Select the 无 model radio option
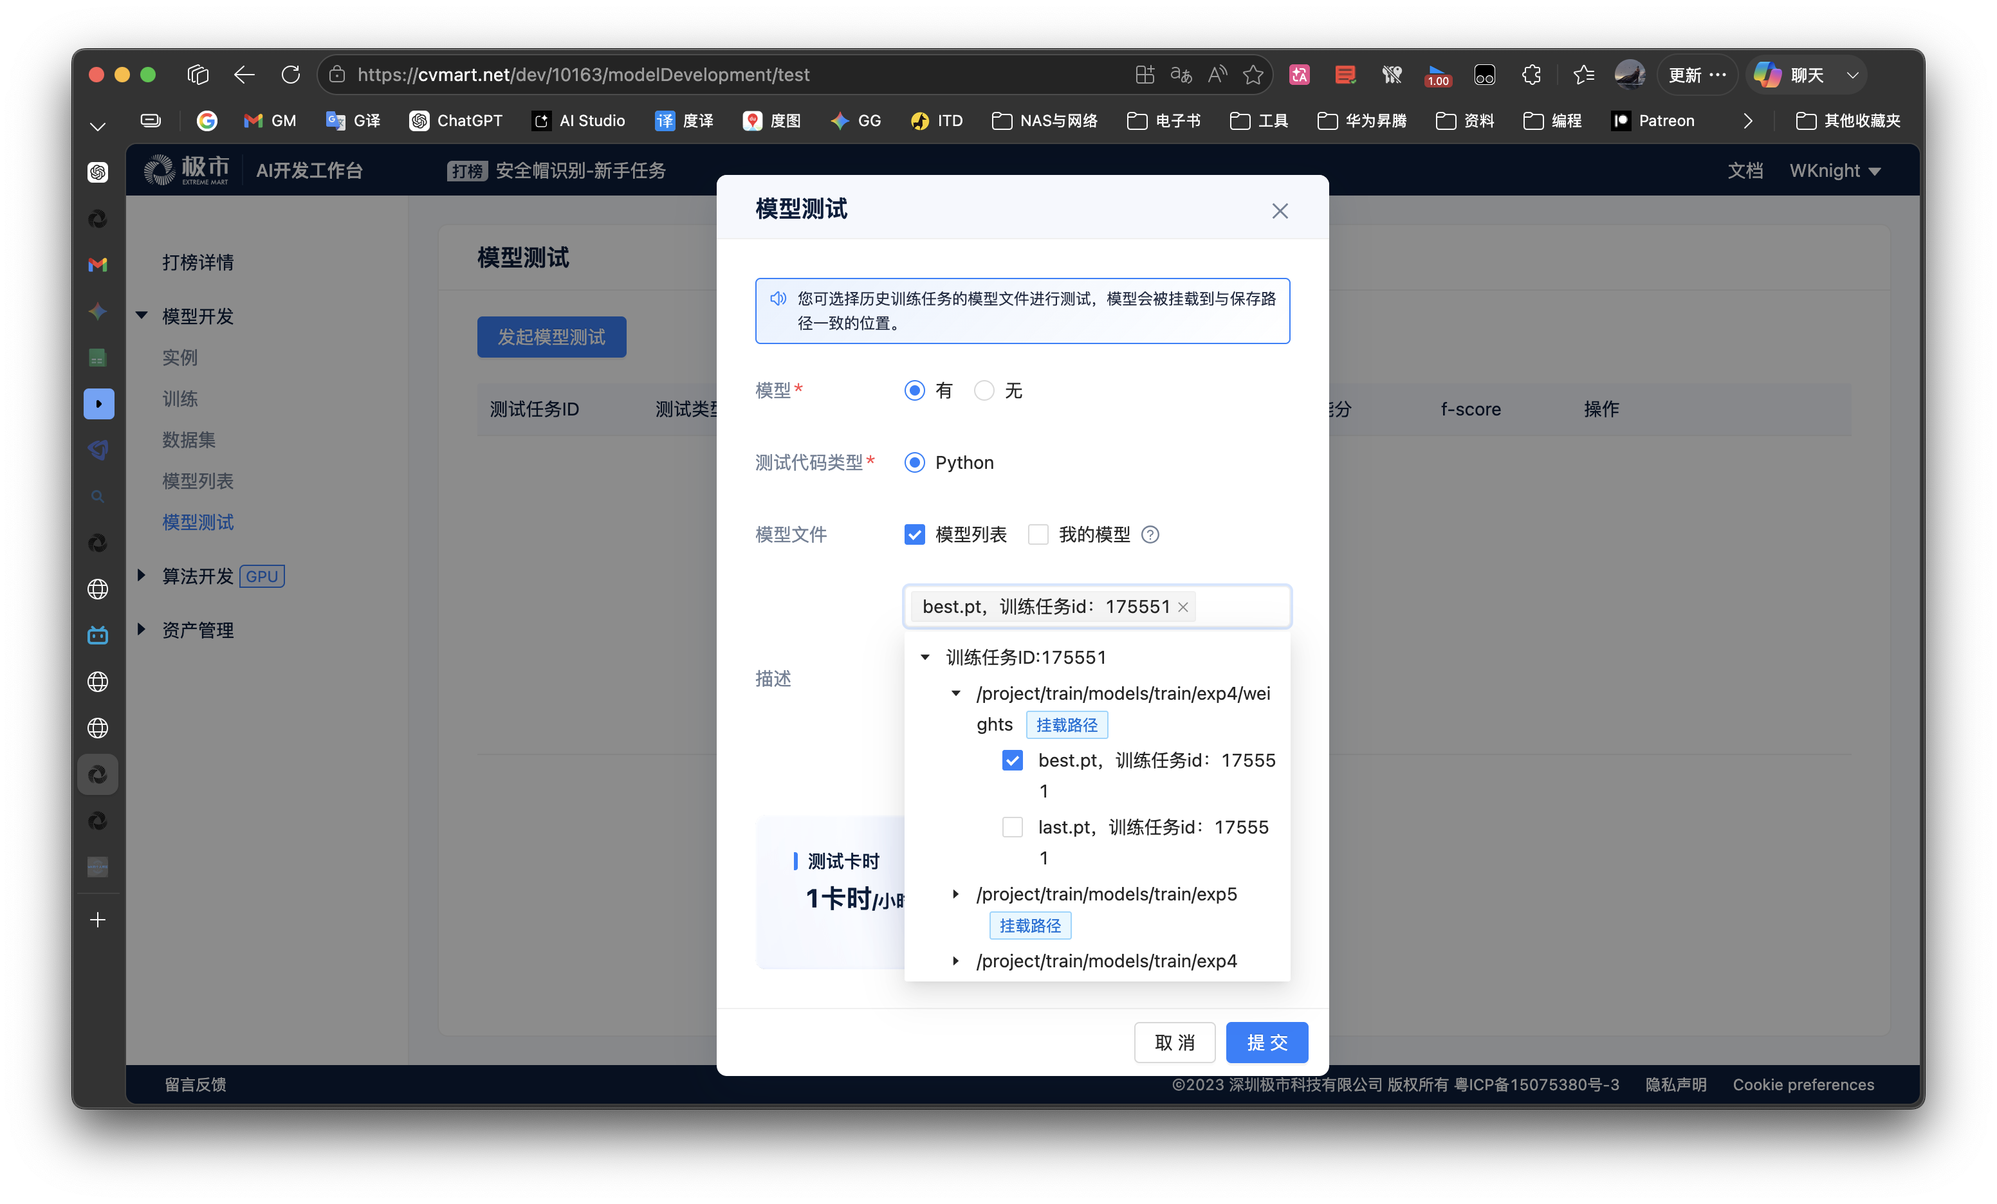Image resolution: width=1997 pixels, height=1204 pixels. click(x=984, y=390)
